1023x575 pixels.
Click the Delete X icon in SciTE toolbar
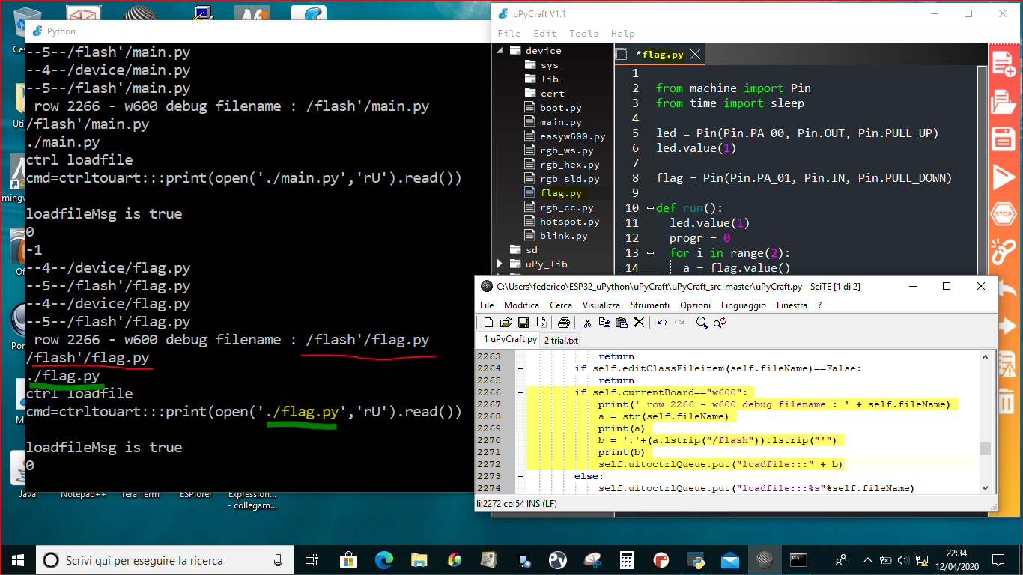pyautogui.click(x=639, y=323)
